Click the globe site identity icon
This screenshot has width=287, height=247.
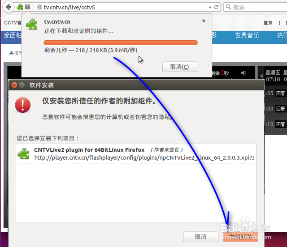(39, 7)
